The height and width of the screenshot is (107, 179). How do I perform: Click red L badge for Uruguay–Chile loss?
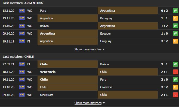click(175, 95)
